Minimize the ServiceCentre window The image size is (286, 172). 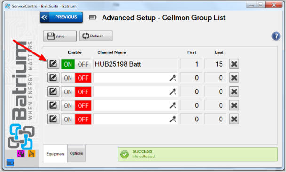point(251,5)
